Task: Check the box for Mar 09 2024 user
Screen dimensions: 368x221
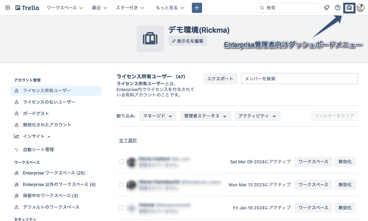Action: coord(121,162)
